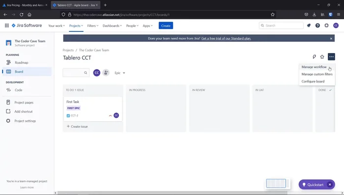Click the Code icon in sidebar
This screenshot has width=344, height=195.
pos(8,90)
